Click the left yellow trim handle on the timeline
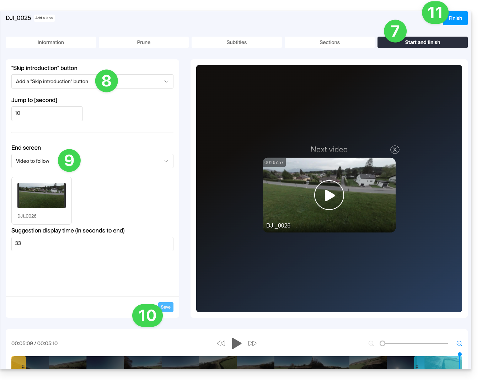This screenshot has width=482, height=380. point(19,363)
